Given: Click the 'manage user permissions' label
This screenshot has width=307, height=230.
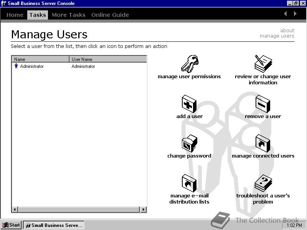Looking at the screenshot, I should (x=189, y=76).
